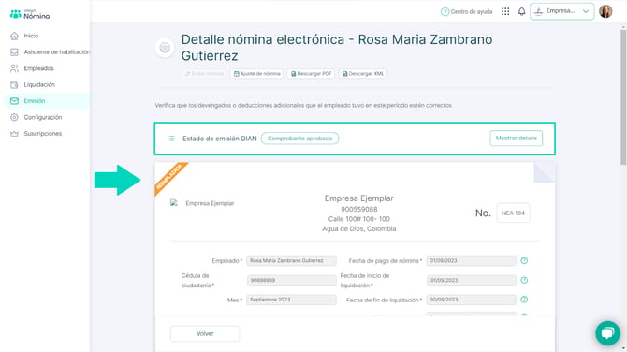Click Ajuste de nómina button
This screenshot has width=627, height=352.
pyautogui.click(x=256, y=74)
